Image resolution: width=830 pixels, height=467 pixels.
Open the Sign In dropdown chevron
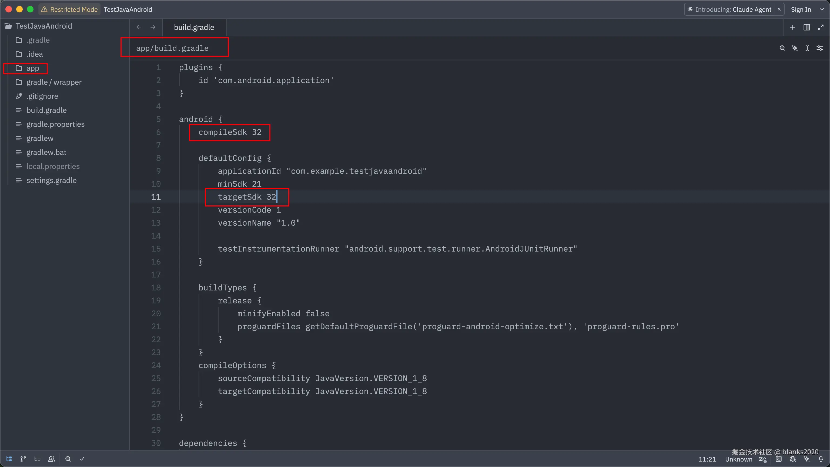tap(822, 9)
